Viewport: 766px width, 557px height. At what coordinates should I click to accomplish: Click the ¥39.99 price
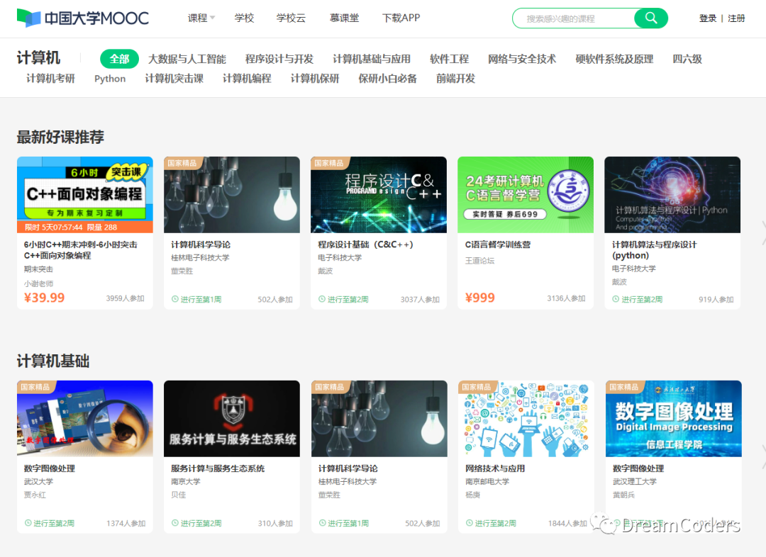45,298
